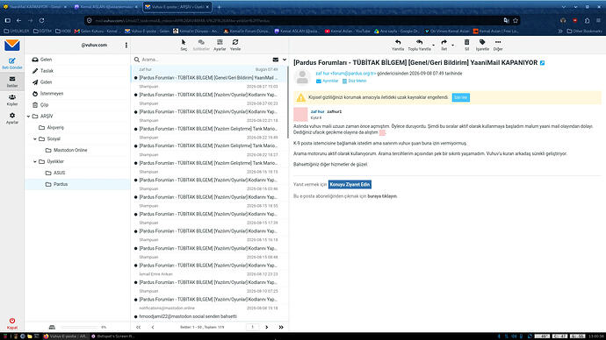Collapse the ARŞİV folder tree
This screenshot has height=340, width=606.
(x=29, y=116)
